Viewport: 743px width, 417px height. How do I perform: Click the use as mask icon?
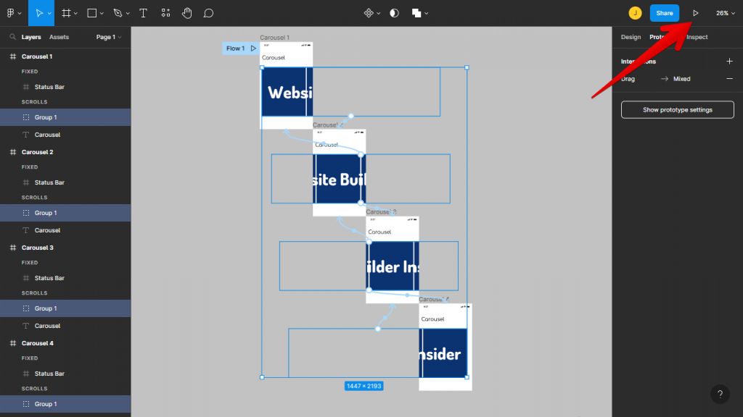394,12
